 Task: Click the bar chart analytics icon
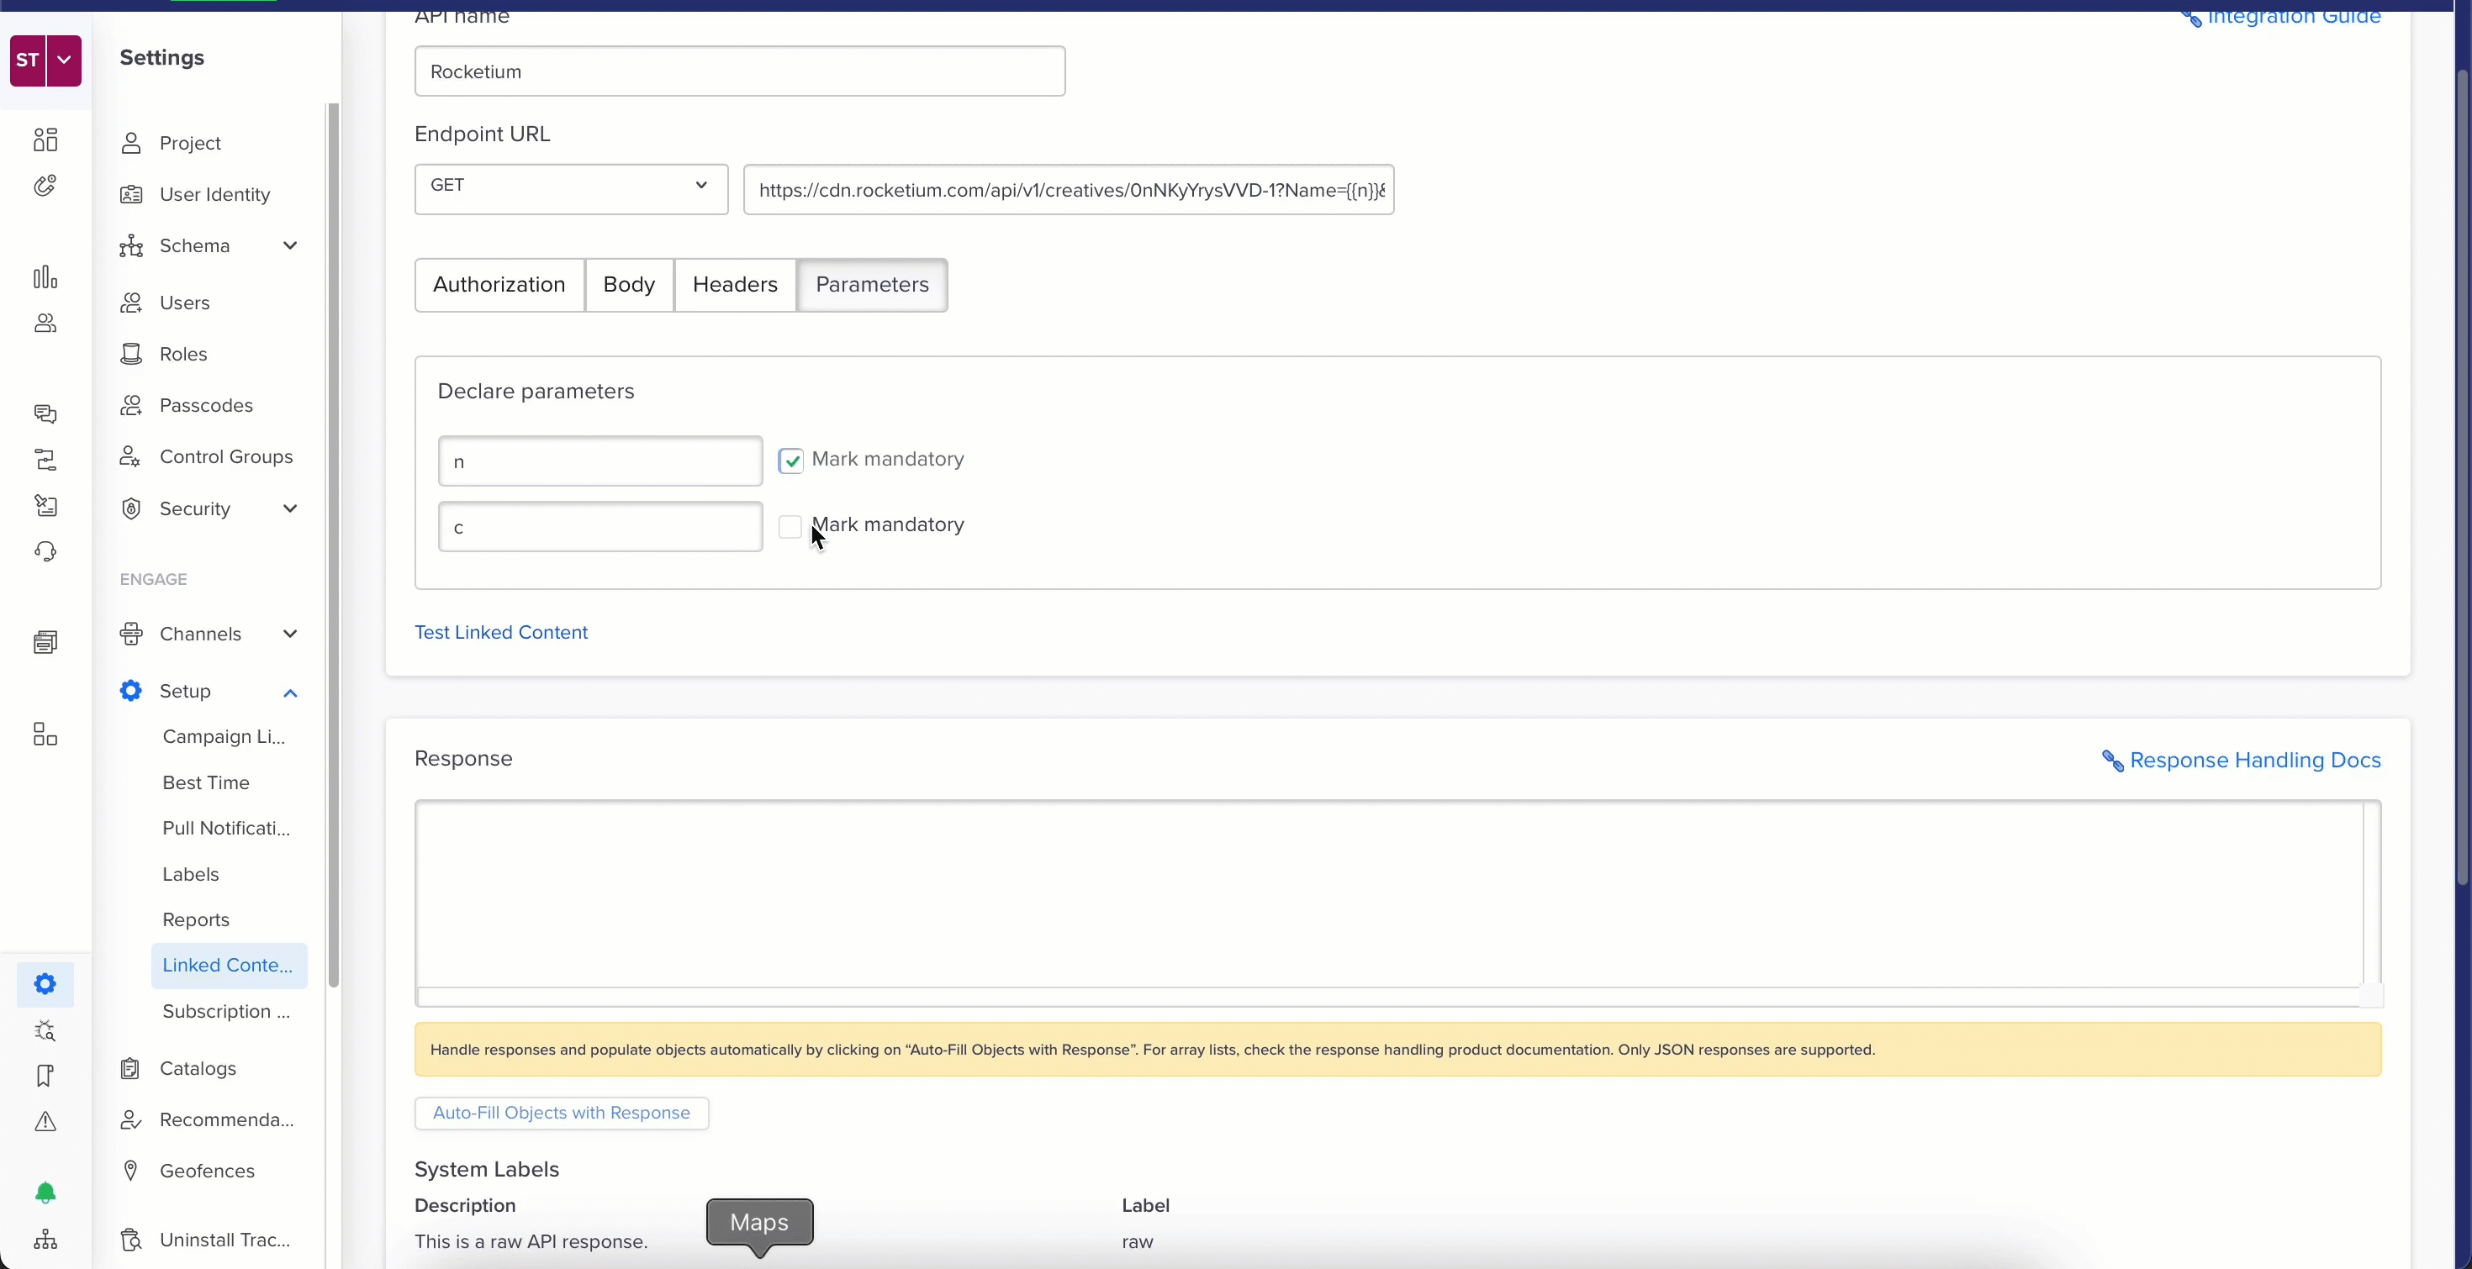pos(45,277)
